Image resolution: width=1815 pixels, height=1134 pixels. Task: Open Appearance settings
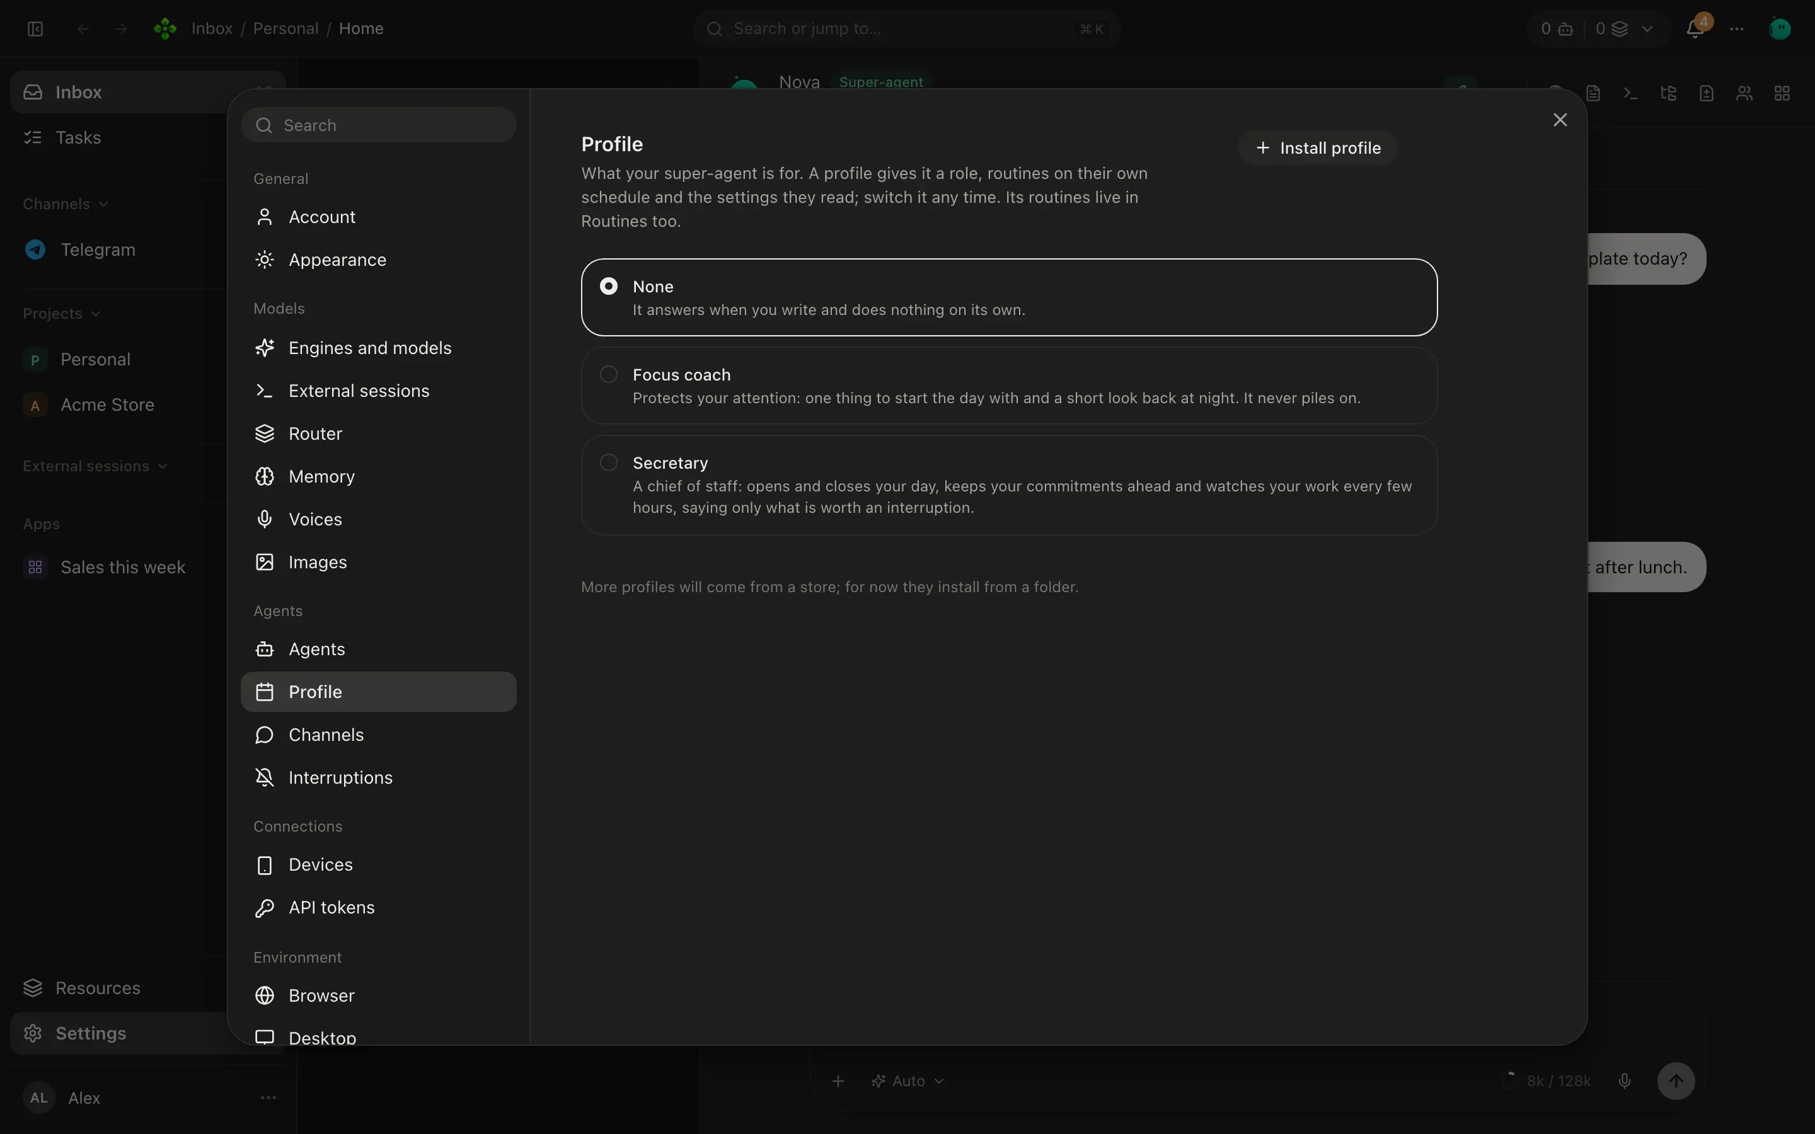[379, 260]
